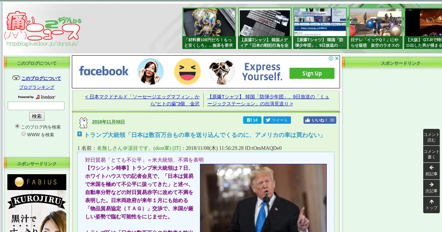Viewport: 442px width, 232px height.
Task: Open the AdChoices info icon on Facebook ad
Action: point(331,58)
